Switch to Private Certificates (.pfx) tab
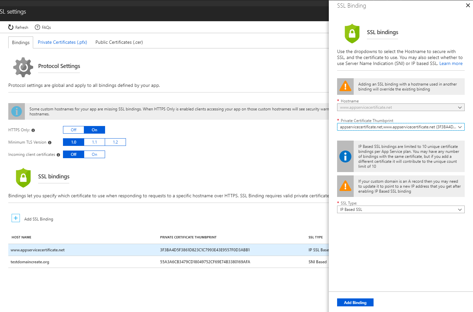This screenshot has height=312, width=473. click(62, 42)
